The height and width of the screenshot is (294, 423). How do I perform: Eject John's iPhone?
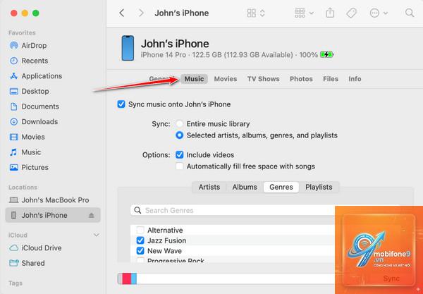[x=92, y=215]
